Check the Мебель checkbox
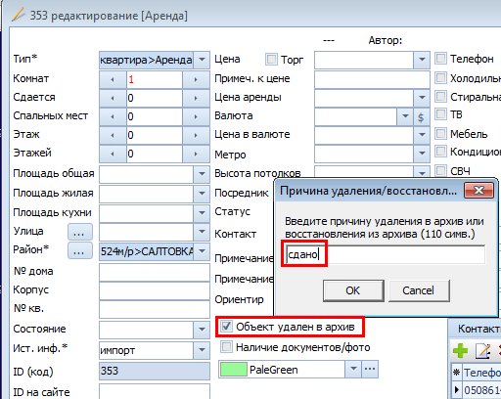501x399 pixels. 441,133
